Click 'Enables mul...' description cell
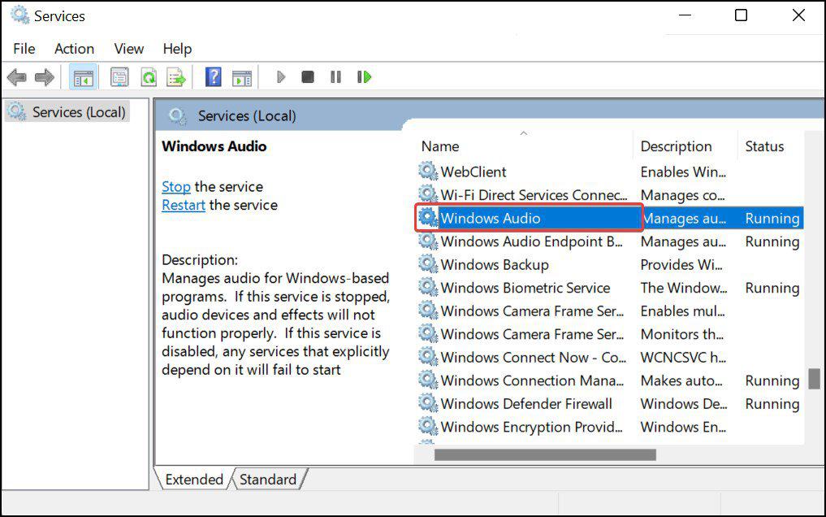The height and width of the screenshot is (517, 826). click(683, 311)
